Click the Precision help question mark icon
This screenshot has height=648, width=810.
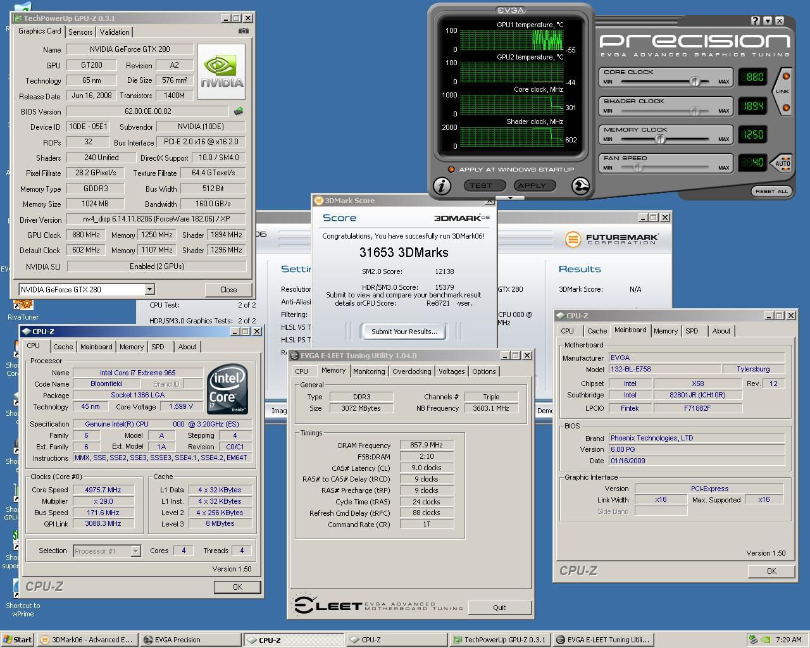(756, 21)
